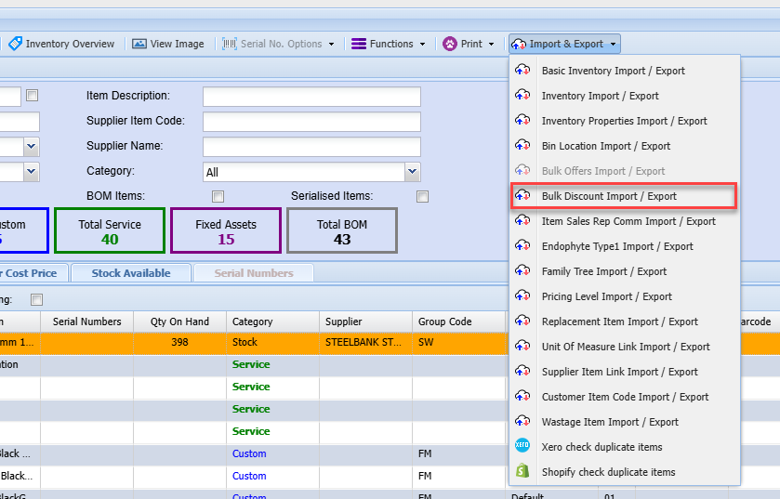
Task: Click the Total Service tile
Action: (x=110, y=230)
